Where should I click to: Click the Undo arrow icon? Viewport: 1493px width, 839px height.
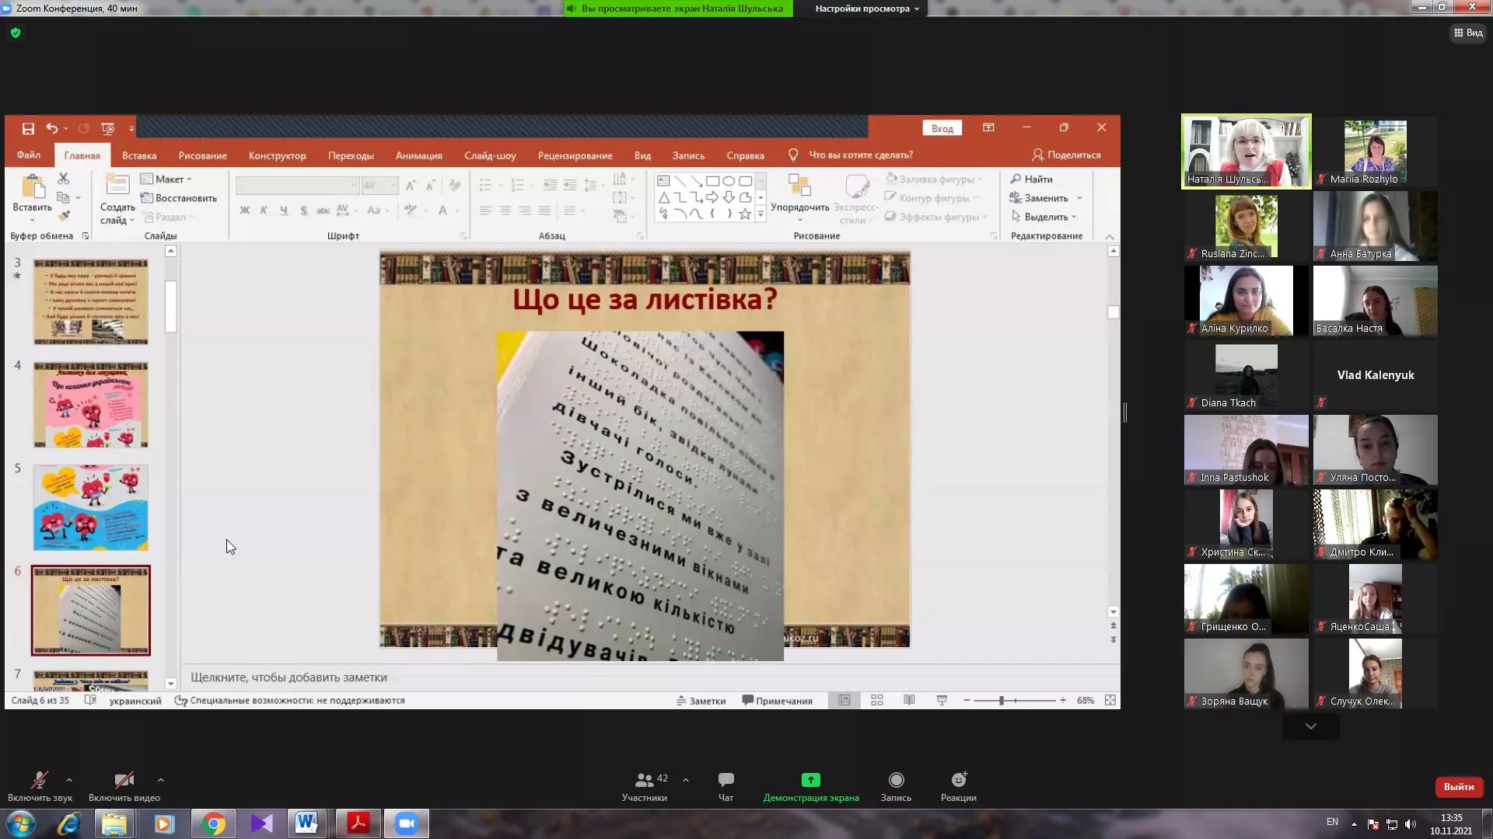pos(51,128)
